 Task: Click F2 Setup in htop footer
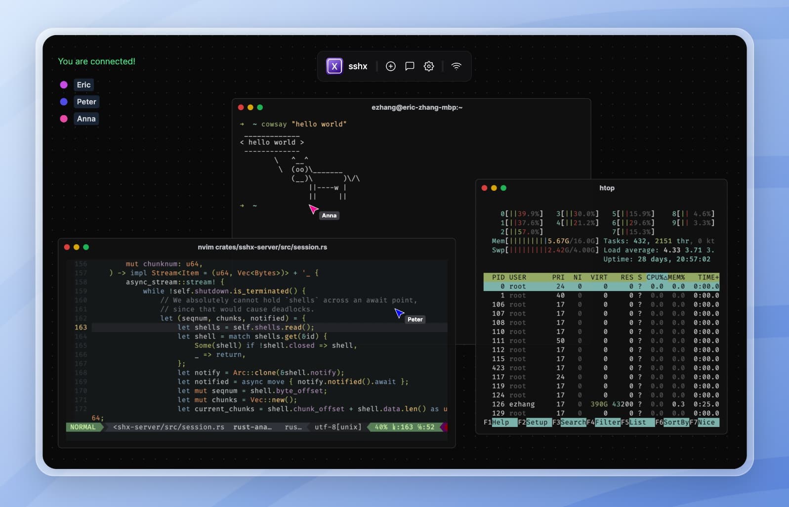(535, 422)
